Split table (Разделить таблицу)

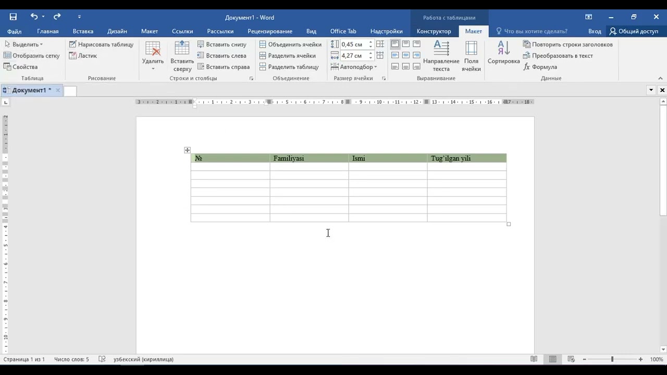click(289, 67)
